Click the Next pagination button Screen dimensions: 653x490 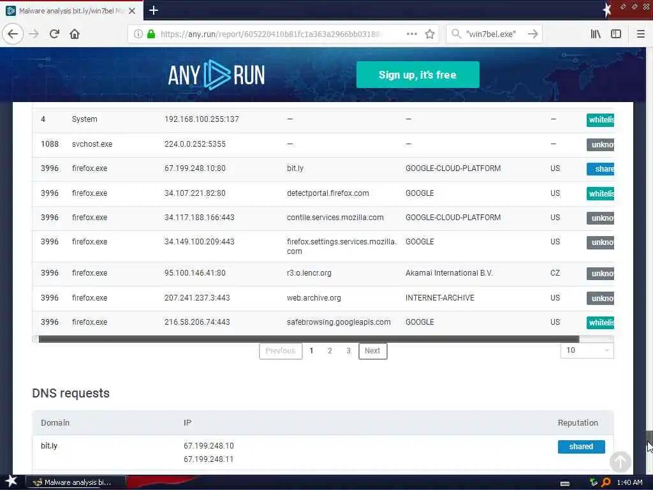click(x=372, y=351)
